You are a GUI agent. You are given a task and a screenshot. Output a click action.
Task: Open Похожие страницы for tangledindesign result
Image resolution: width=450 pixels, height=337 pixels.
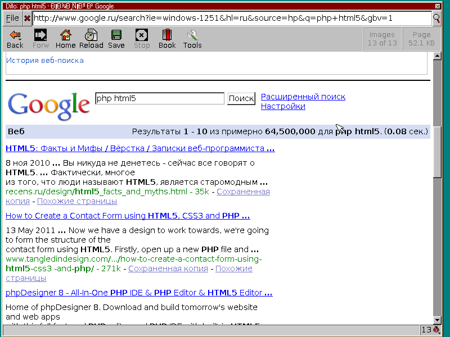pos(233,269)
